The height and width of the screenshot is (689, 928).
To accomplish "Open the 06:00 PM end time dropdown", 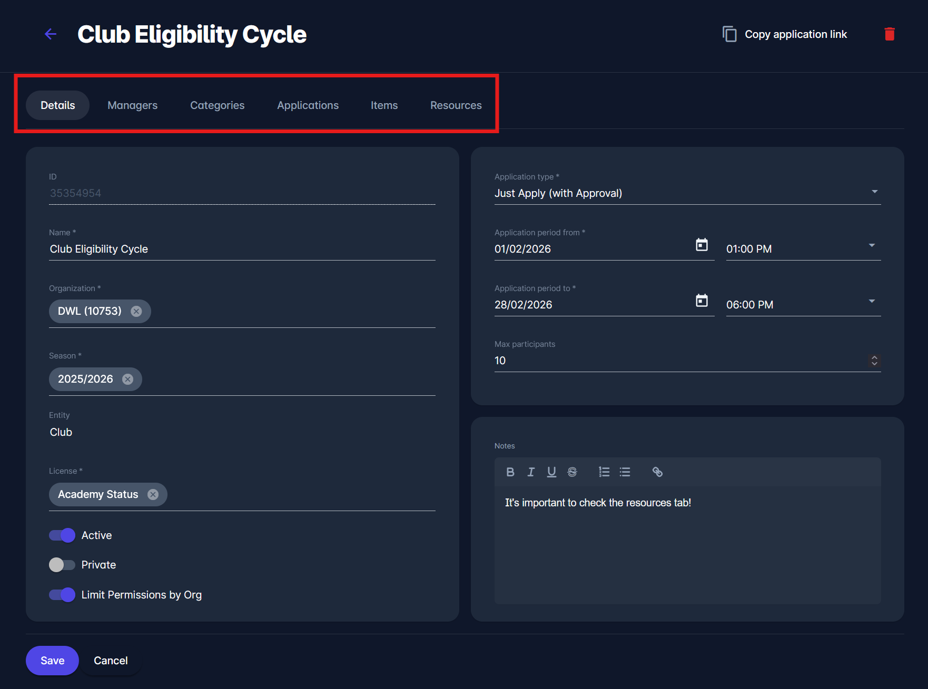I will click(x=871, y=302).
